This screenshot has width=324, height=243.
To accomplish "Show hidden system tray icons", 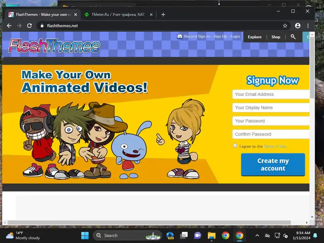I will pyautogui.click(x=257, y=235).
